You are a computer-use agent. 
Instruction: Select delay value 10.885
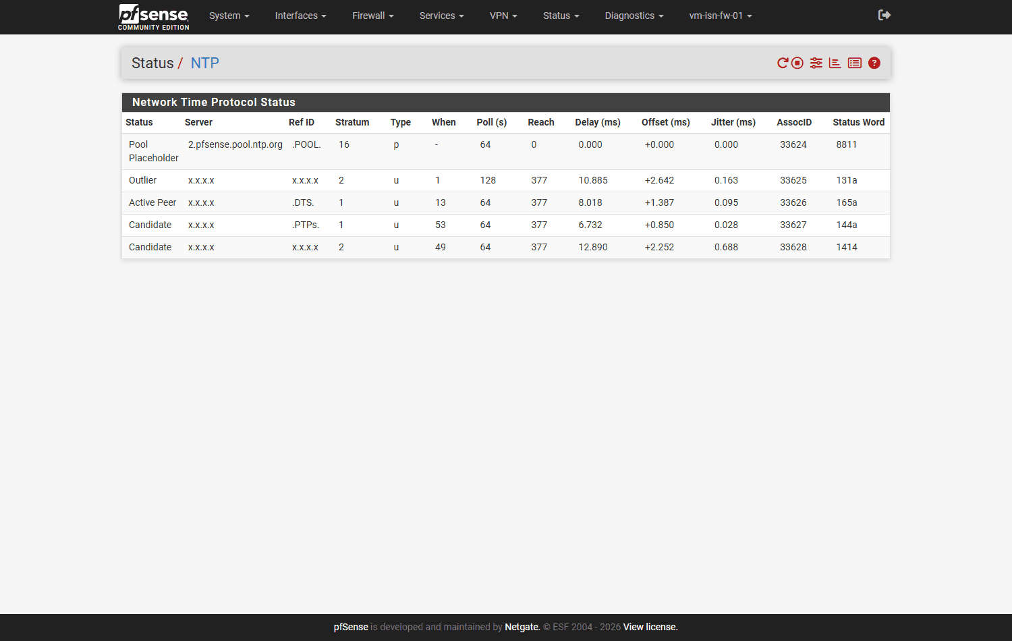pos(593,180)
